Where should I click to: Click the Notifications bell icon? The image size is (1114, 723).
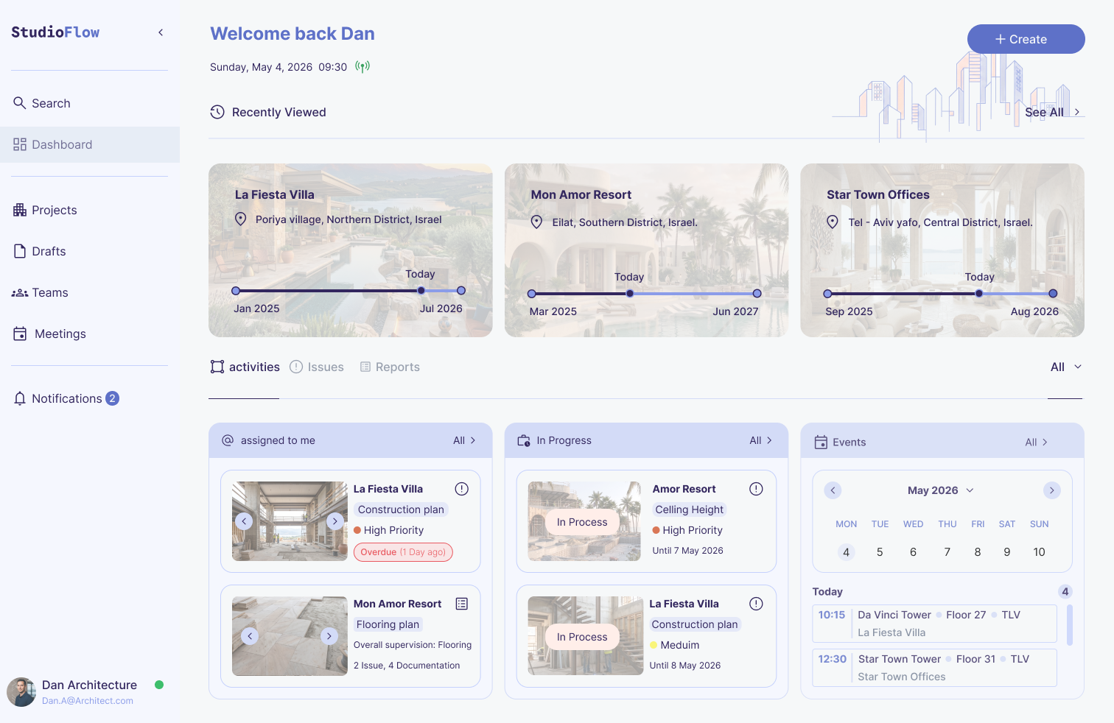[20, 398]
